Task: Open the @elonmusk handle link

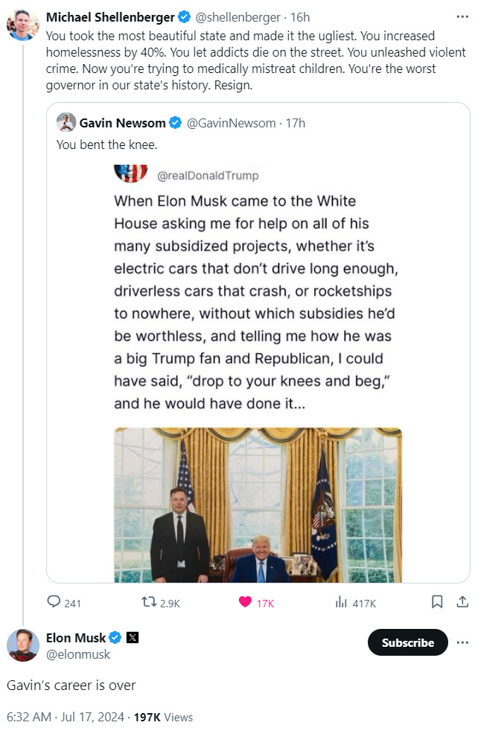Action: [x=78, y=654]
